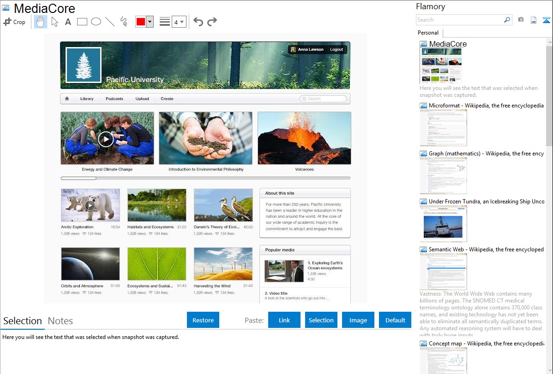Open the color picker dropdown arrow

(150, 22)
